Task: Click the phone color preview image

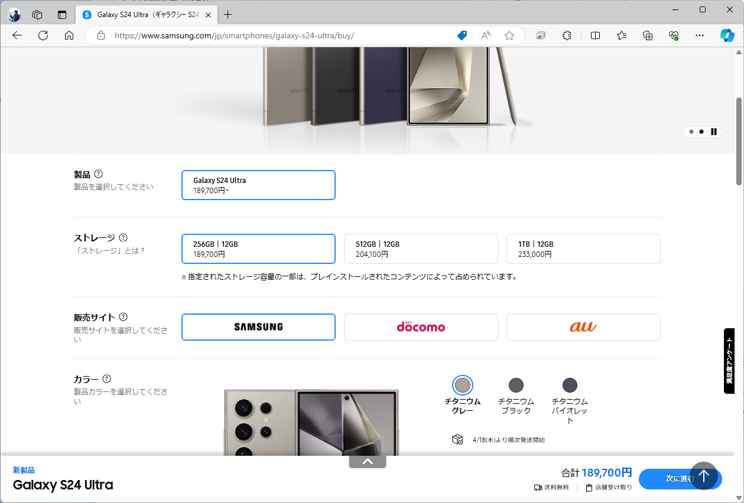Action: [x=311, y=422]
